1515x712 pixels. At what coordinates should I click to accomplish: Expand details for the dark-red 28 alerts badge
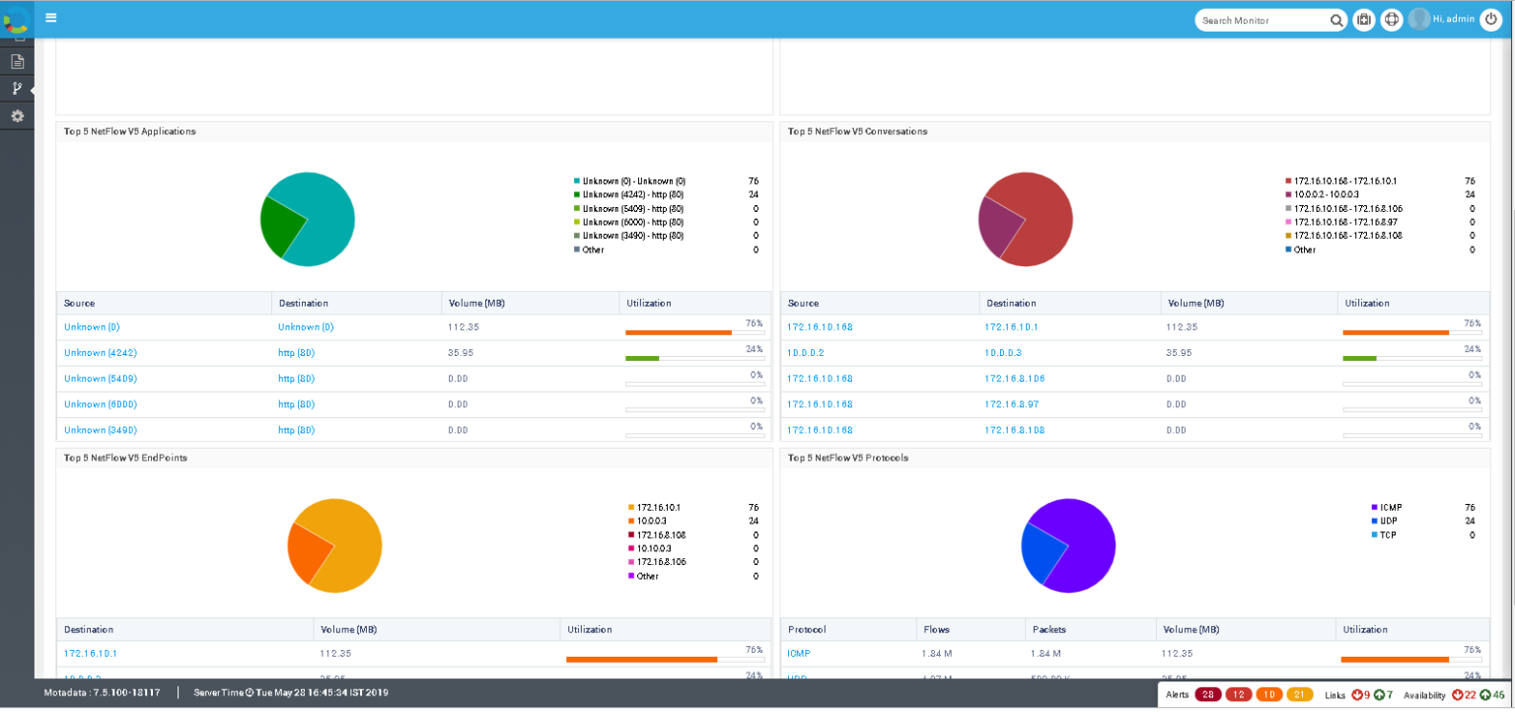click(x=1208, y=694)
